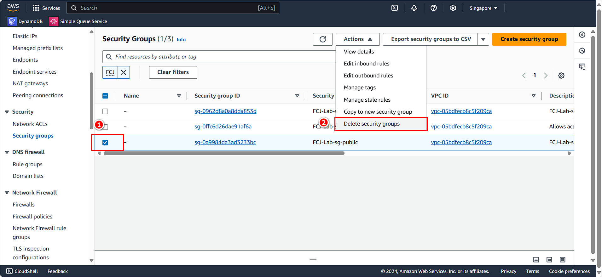Screen dimensions: 602x277
Task: Expand the split panel to full view
Action: point(562,259)
